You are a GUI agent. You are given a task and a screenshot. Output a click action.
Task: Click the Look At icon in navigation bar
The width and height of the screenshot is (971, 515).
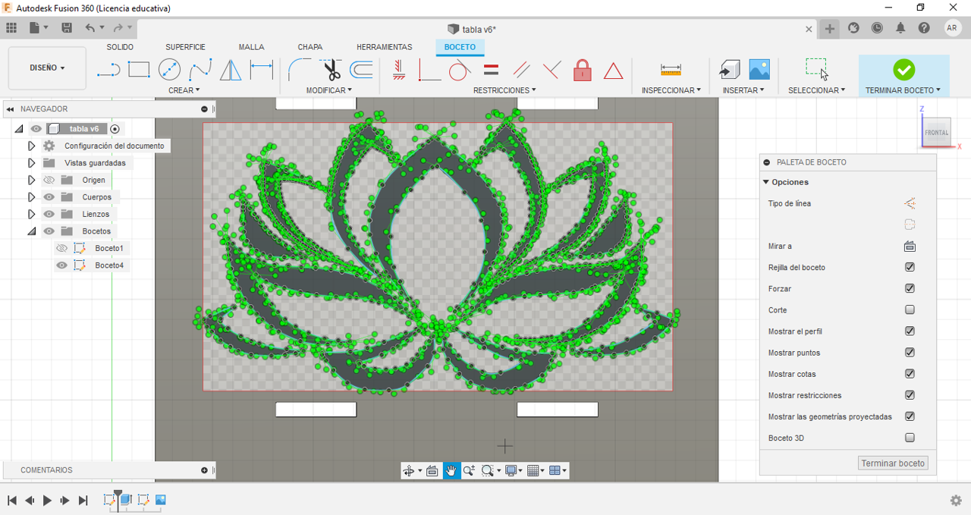coord(432,471)
